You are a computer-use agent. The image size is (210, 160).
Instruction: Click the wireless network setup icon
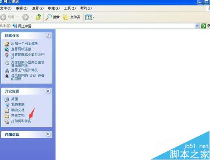tap(7, 63)
